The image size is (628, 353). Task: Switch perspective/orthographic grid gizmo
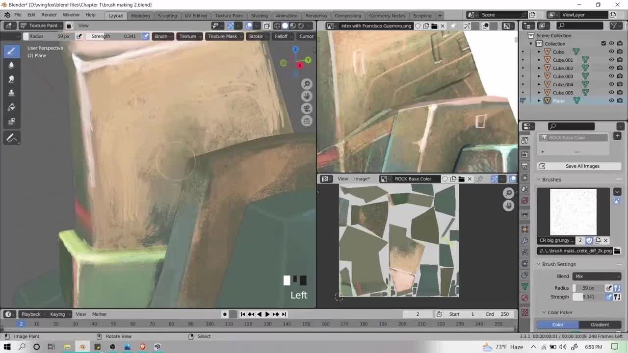[x=307, y=121]
